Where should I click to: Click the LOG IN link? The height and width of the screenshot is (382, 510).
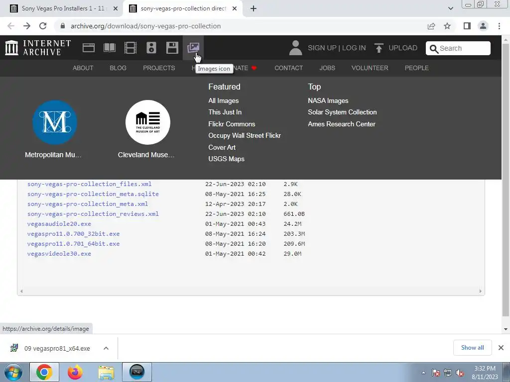(354, 48)
